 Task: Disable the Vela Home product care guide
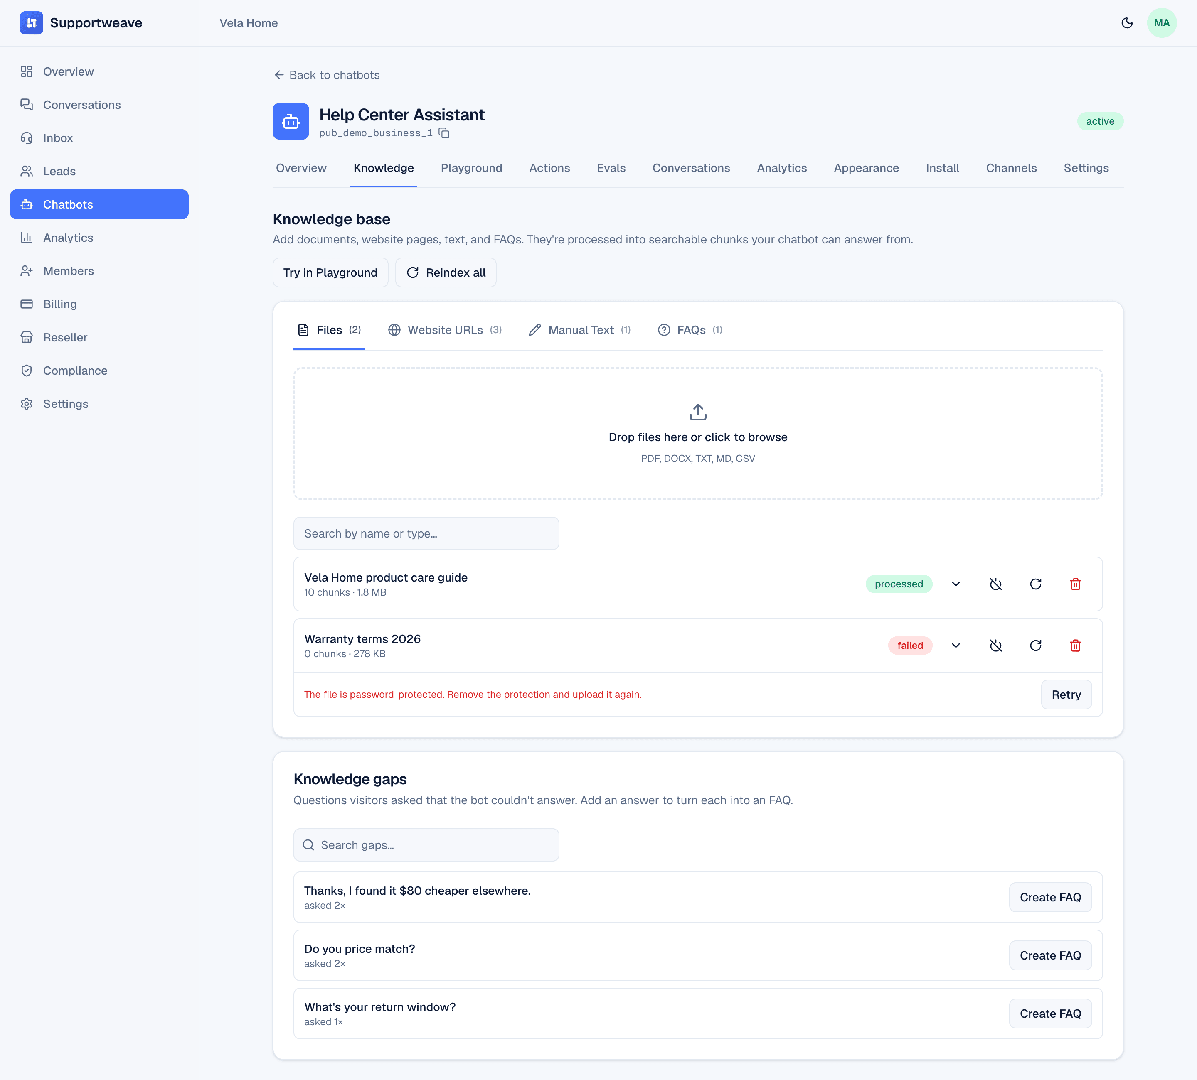(x=995, y=584)
